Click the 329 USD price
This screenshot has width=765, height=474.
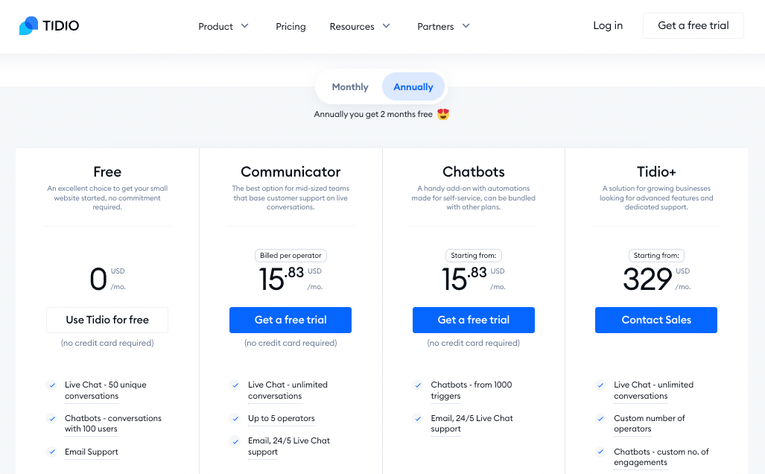(656, 279)
